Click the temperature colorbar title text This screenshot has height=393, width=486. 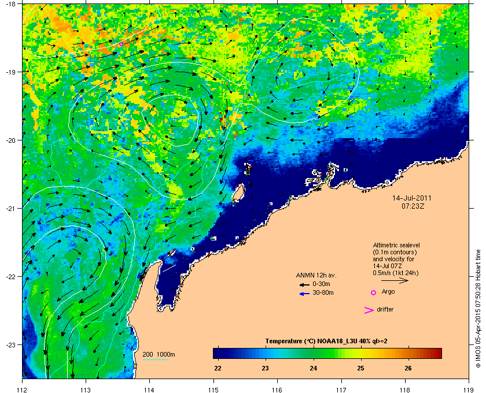click(326, 342)
